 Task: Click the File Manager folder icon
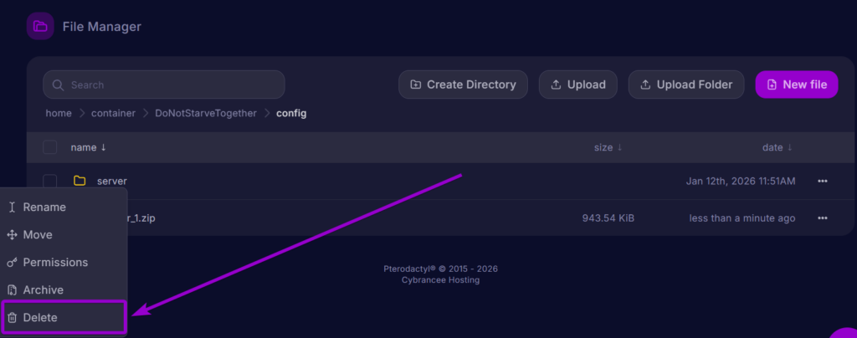[x=40, y=27]
